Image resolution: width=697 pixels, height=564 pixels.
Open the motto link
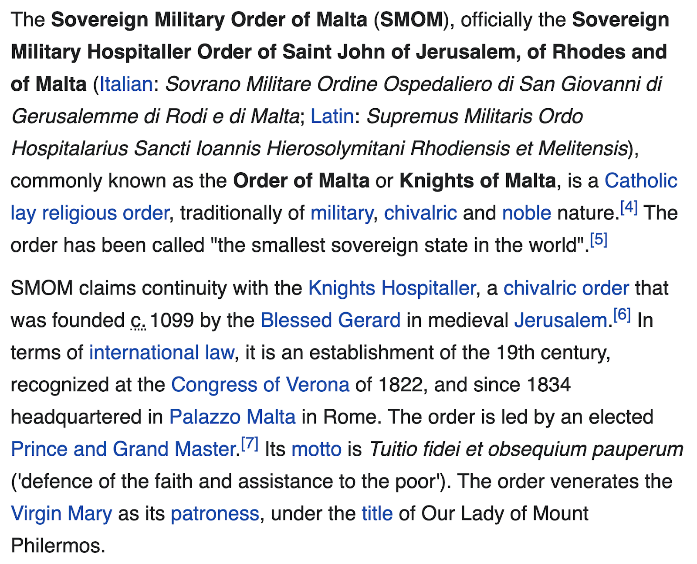tap(316, 449)
